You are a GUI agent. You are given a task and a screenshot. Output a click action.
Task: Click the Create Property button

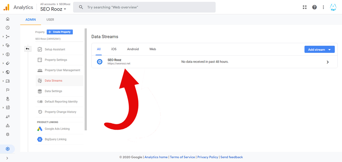pyautogui.click(x=60, y=32)
